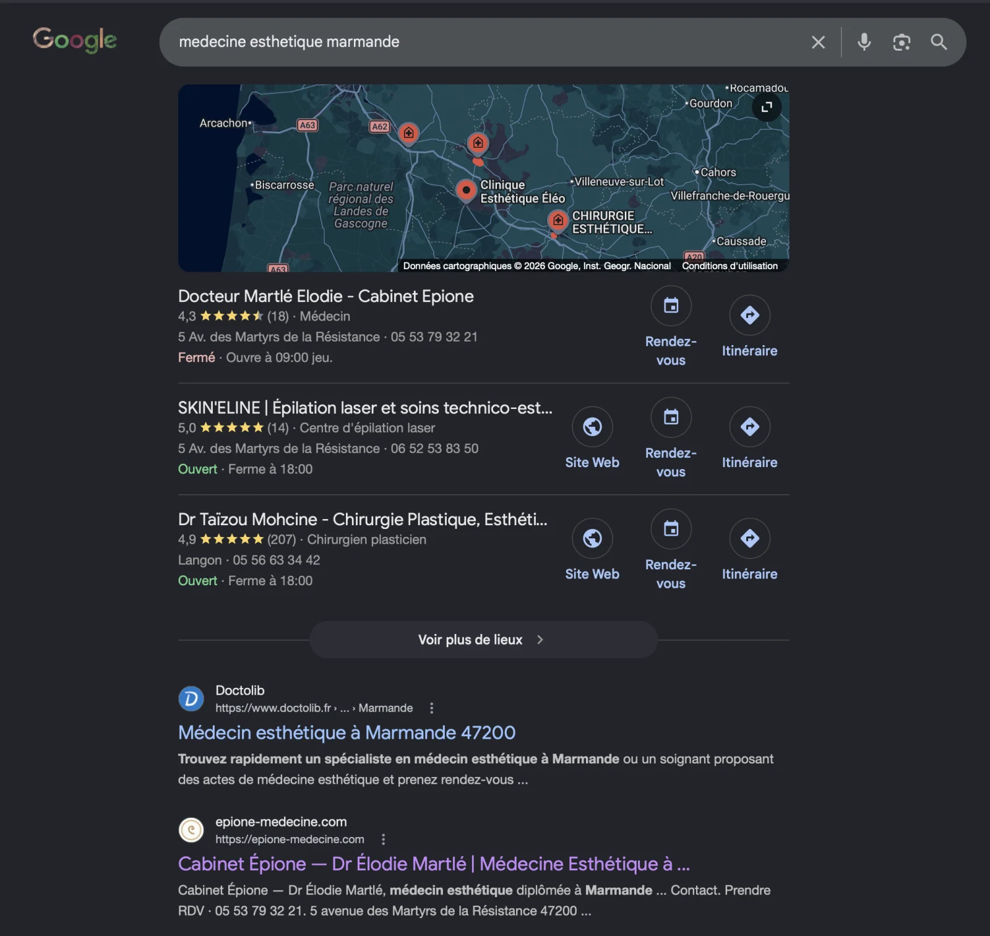Image resolution: width=990 pixels, height=936 pixels.
Task: Open Docteur Martlé Elodie - Cabinet Epione listing
Action: pyautogui.click(x=325, y=296)
